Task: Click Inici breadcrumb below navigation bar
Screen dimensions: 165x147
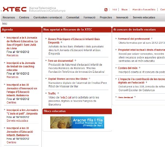Action: tap(5, 24)
